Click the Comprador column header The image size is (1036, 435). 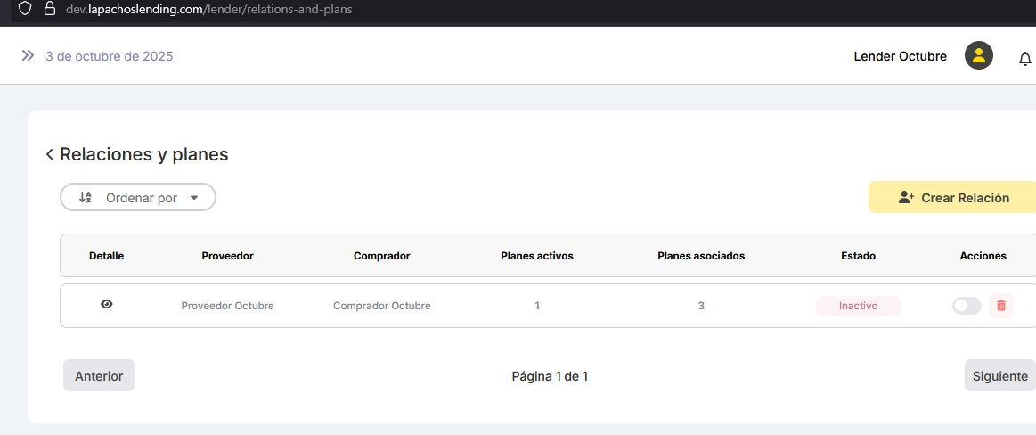point(381,256)
